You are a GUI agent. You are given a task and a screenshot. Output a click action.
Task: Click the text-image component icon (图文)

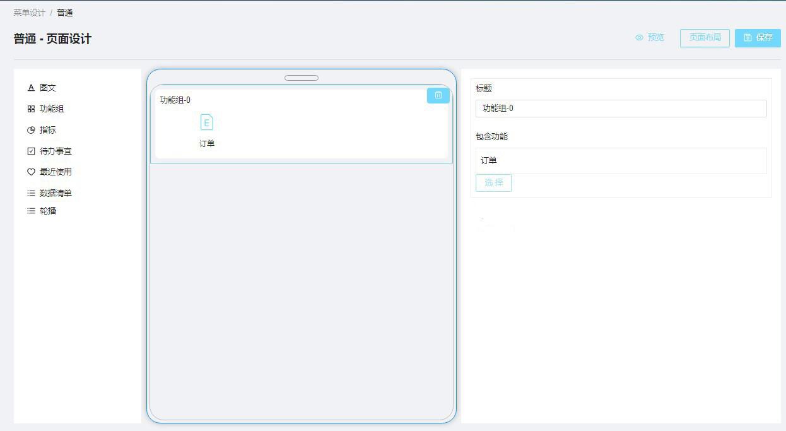(x=31, y=88)
